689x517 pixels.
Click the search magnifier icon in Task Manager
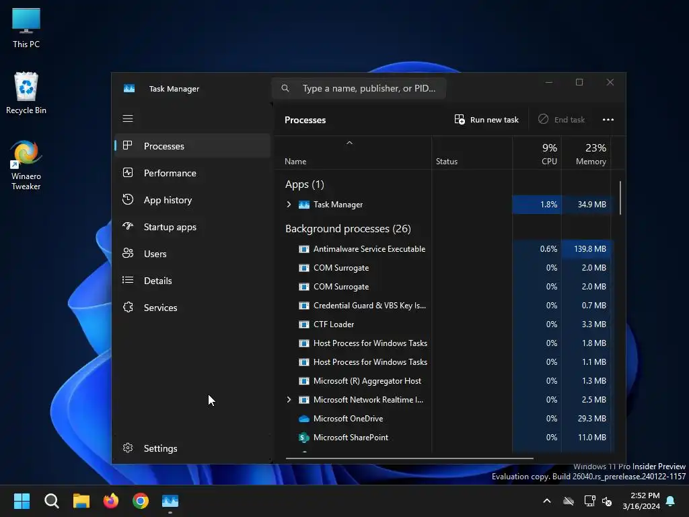pyautogui.click(x=285, y=88)
